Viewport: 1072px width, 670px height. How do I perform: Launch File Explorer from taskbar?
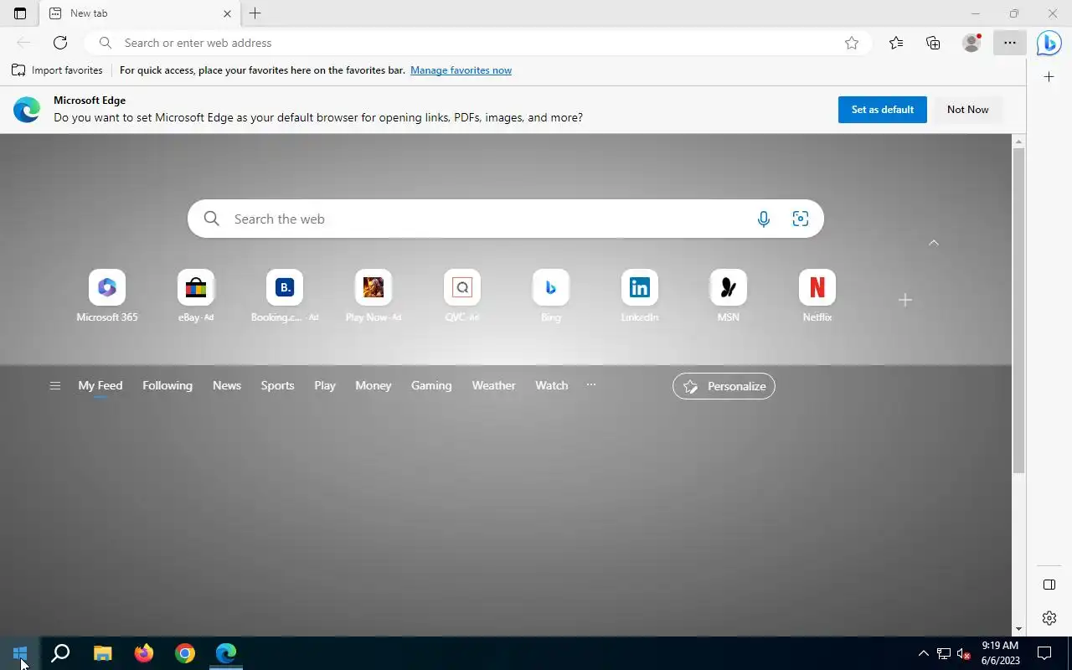coord(102,653)
